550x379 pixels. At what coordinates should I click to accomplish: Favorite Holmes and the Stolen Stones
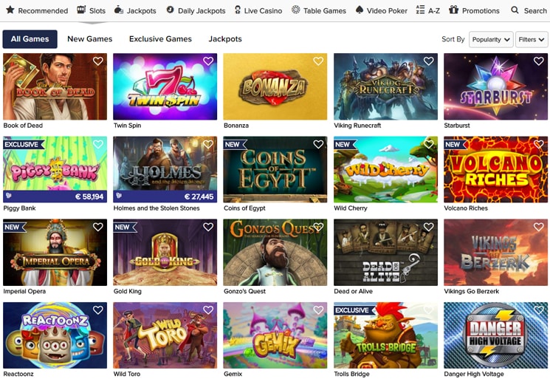(208, 144)
